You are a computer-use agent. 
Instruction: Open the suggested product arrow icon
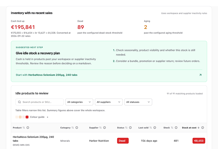[x=200, y=75]
